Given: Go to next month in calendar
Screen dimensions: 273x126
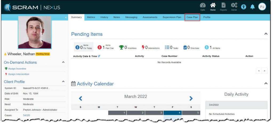Looking at the screenshot, I should pyautogui.click(x=191, y=98).
